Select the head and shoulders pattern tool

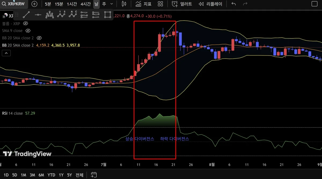pyautogui.click(x=50, y=15)
